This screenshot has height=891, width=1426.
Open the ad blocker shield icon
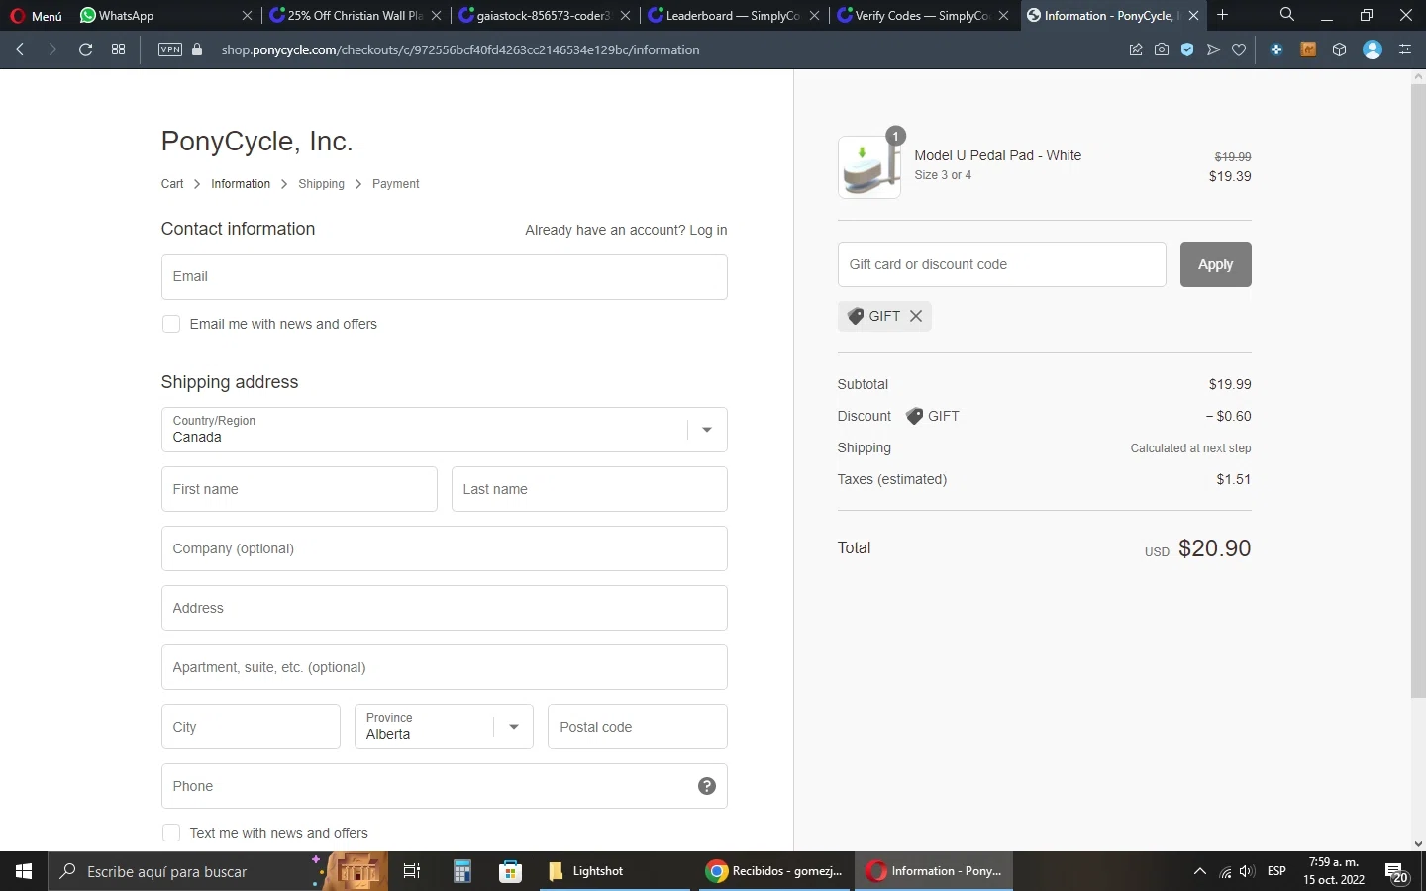[1187, 49]
